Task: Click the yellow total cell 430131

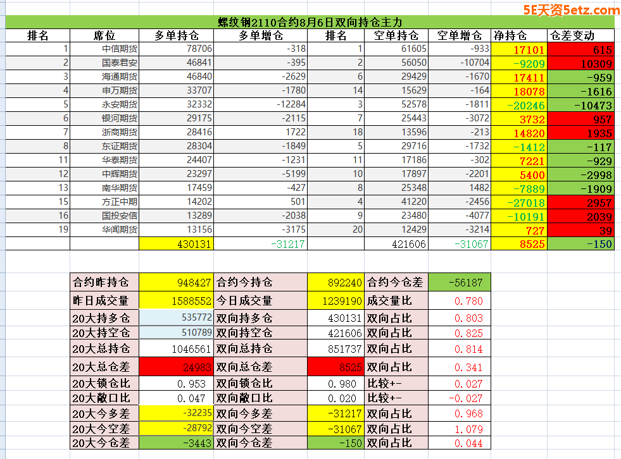Action: coord(176,243)
